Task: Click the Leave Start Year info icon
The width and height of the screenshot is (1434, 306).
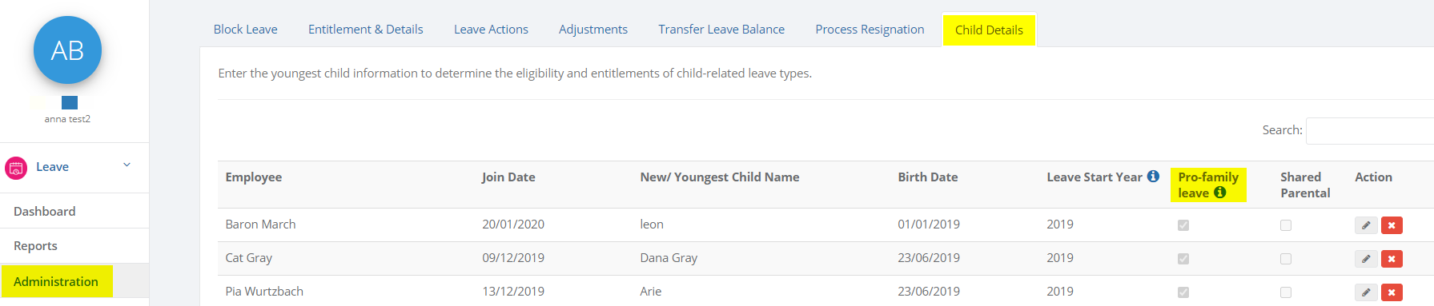Action: 1153,177
